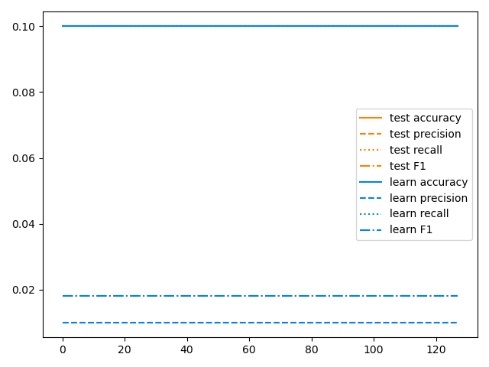Click the x-axis tick label 120

(x=436, y=350)
